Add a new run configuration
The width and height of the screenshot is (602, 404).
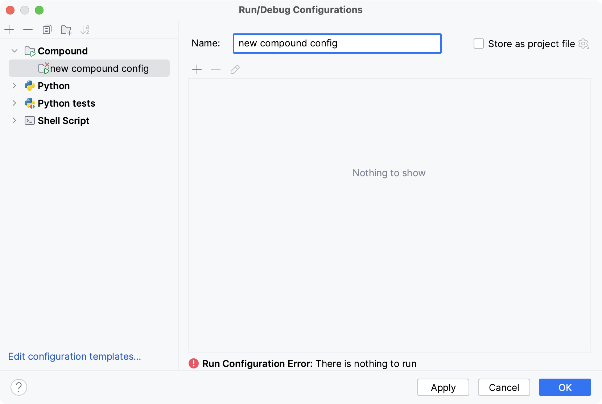pos(9,30)
